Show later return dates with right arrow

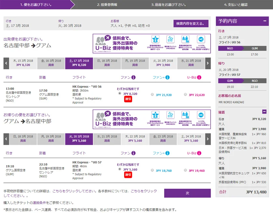tap(208, 139)
